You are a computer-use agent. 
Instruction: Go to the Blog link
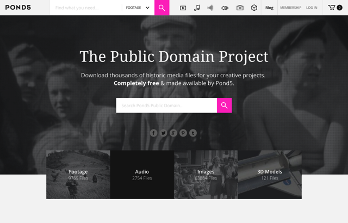tap(269, 8)
